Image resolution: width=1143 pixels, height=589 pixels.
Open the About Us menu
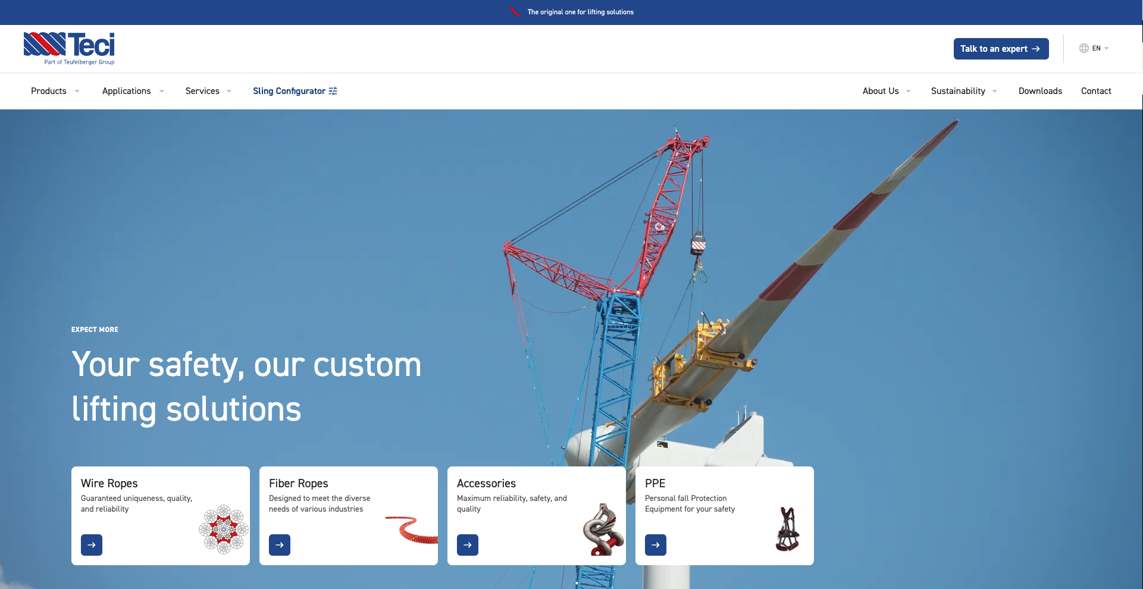(x=881, y=91)
